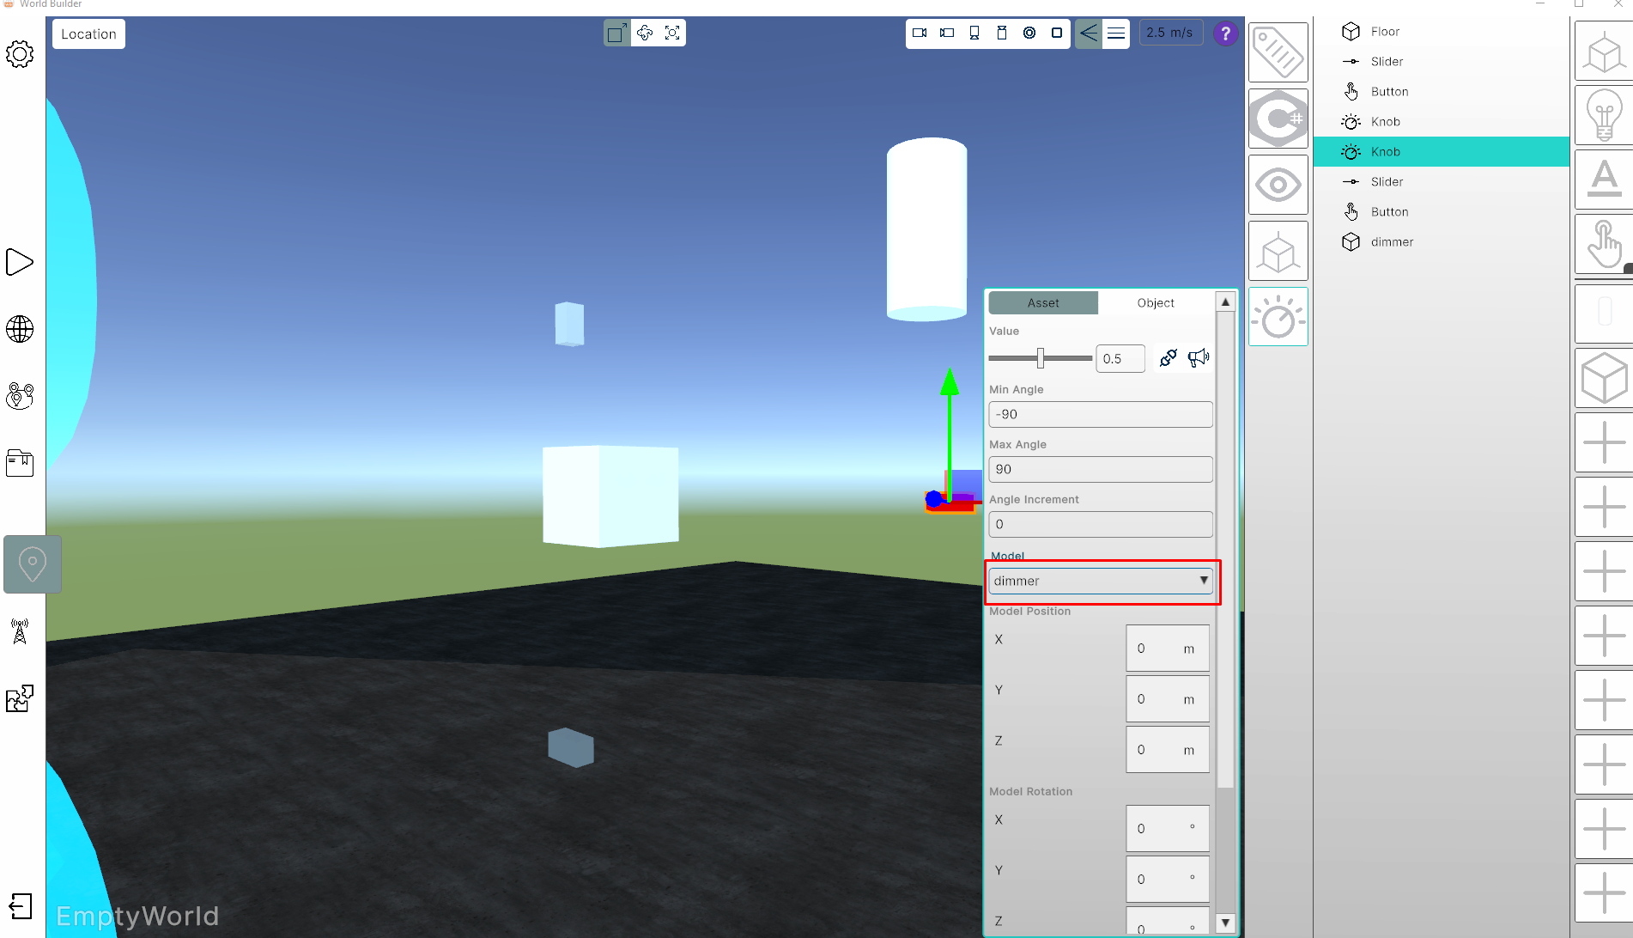Click the purple help question mark
This screenshot has width=1633, height=938.
coord(1225,33)
